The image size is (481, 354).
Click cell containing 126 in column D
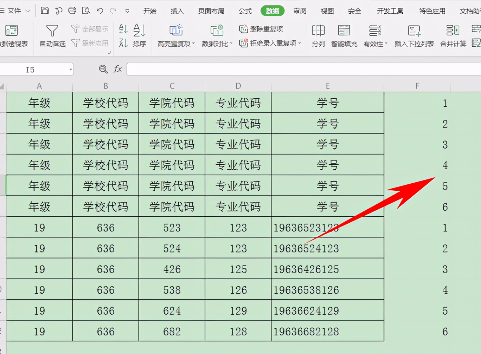(238, 290)
